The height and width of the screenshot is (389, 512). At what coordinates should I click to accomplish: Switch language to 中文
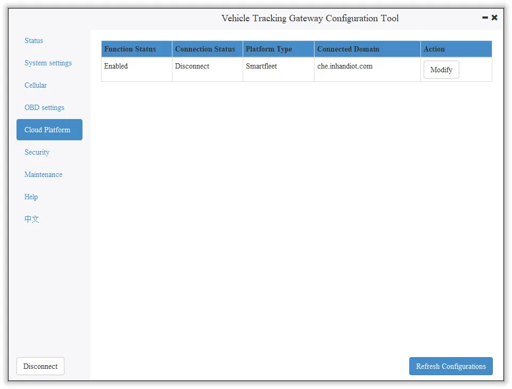click(32, 219)
